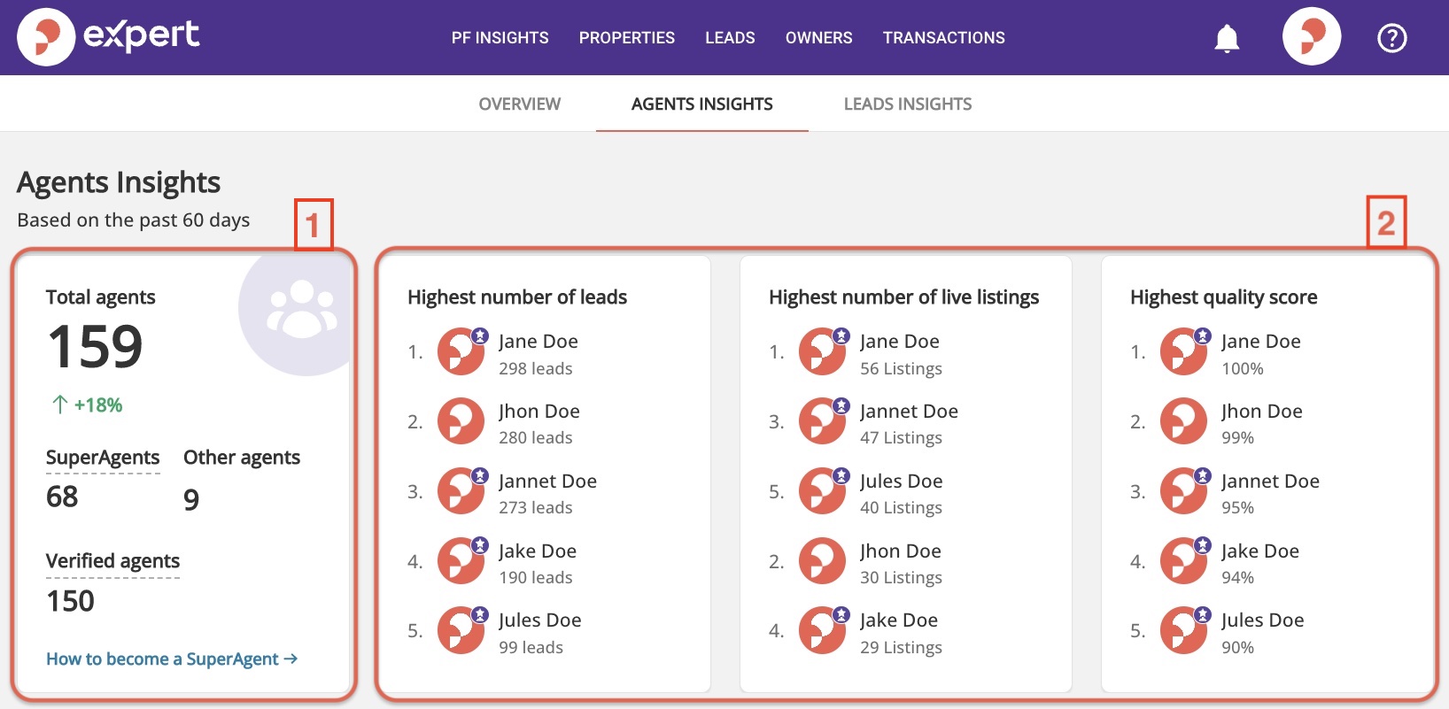Click the notification bell icon
This screenshot has width=1449, height=709.
pyautogui.click(x=1227, y=38)
